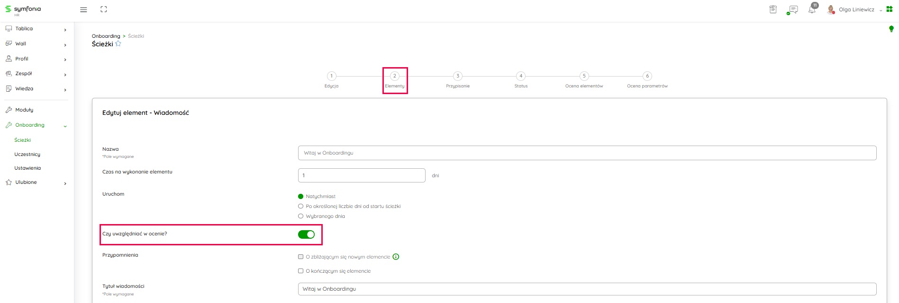Mark Ścieżki as favorite with star
The width and height of the screenshot is (899, 303).
coord(118,44)
